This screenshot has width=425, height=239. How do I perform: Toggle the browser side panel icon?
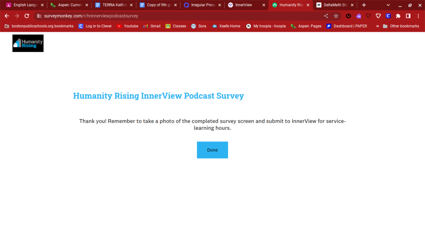coord(408,16)
